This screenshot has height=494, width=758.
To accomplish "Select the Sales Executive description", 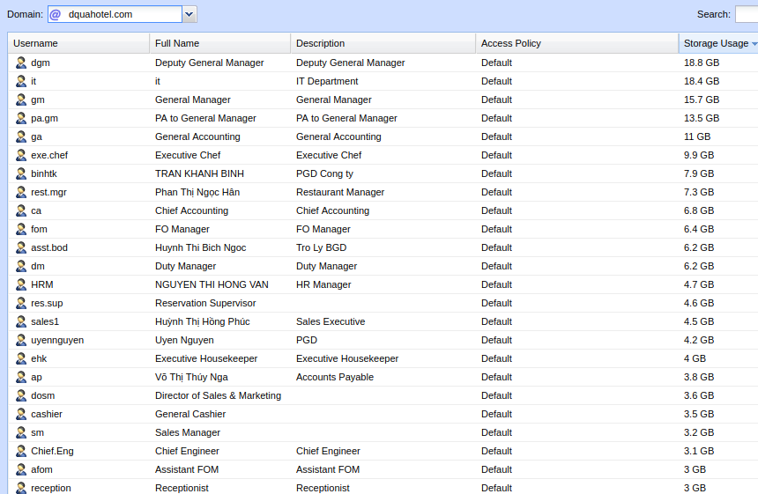I will point(331,321).
